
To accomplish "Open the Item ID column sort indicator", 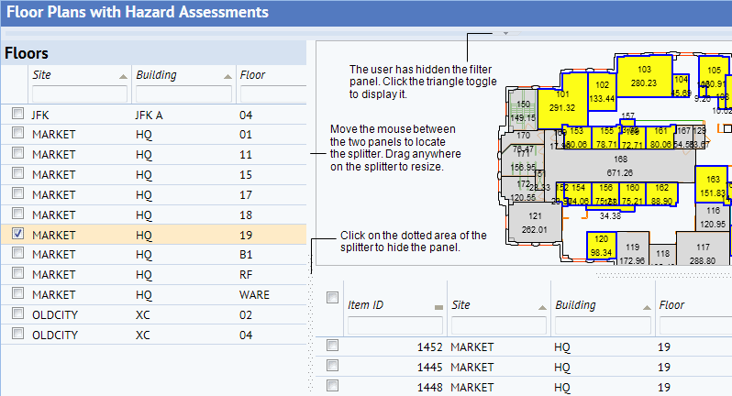I will [438, 306].
